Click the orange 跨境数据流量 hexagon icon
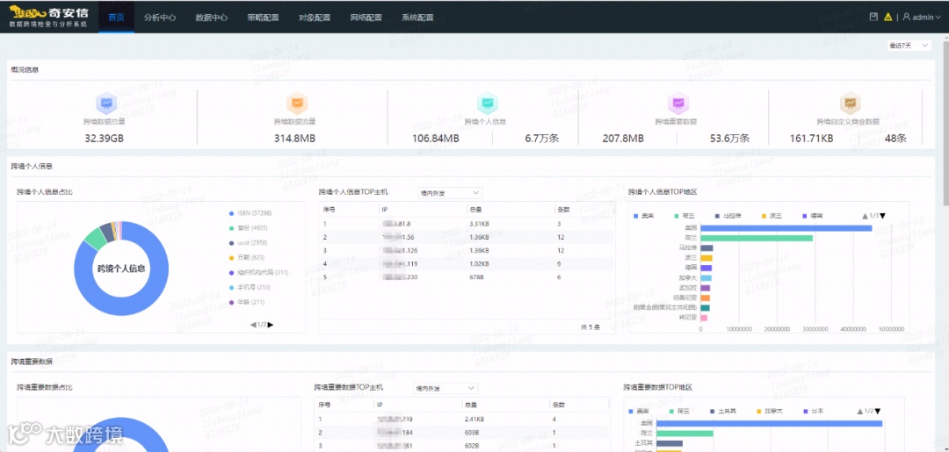 (297, 104)
